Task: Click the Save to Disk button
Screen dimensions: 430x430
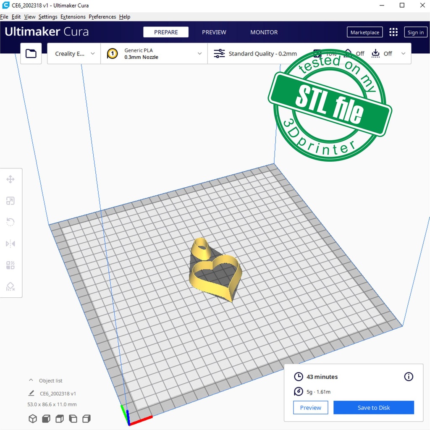Action: (373, 407)
